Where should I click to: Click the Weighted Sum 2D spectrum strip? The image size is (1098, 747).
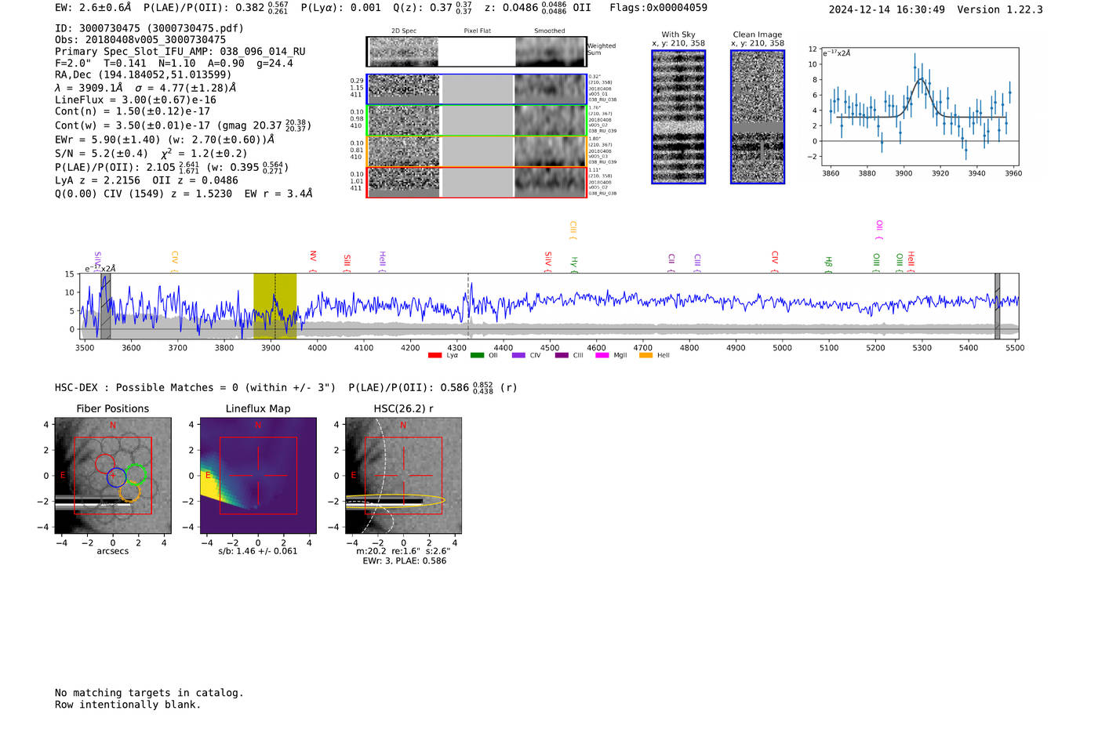[477, 52]
